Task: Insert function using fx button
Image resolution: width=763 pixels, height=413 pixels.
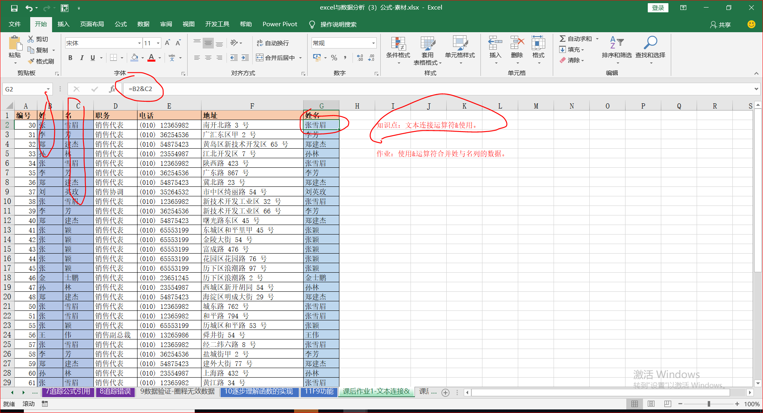Action: pos(112,89)
